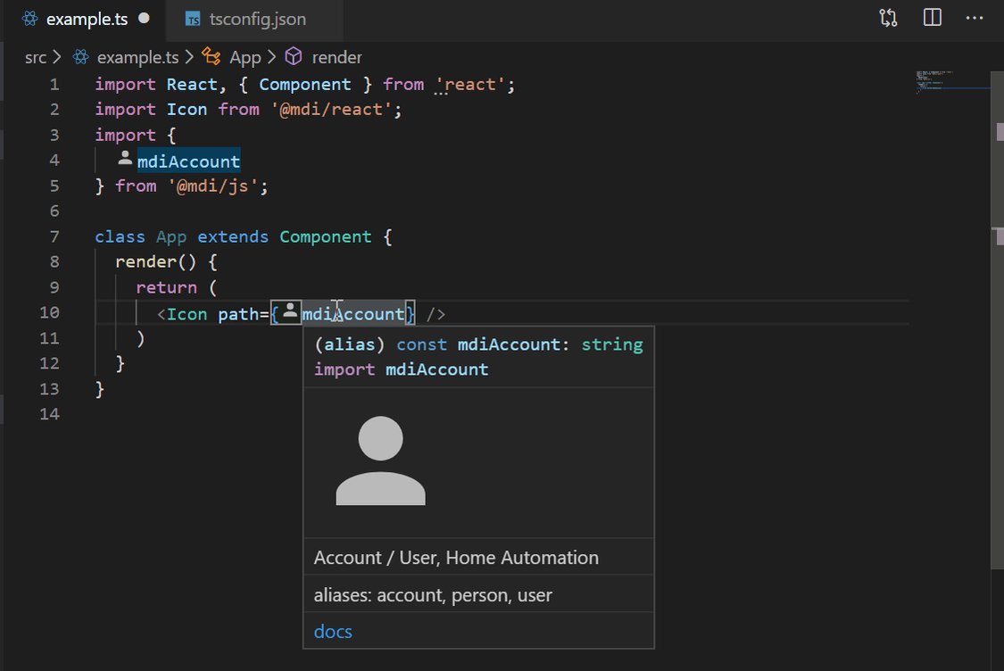
Task: Click the React file icon on example.ts tab
Action: coord(30,19)
